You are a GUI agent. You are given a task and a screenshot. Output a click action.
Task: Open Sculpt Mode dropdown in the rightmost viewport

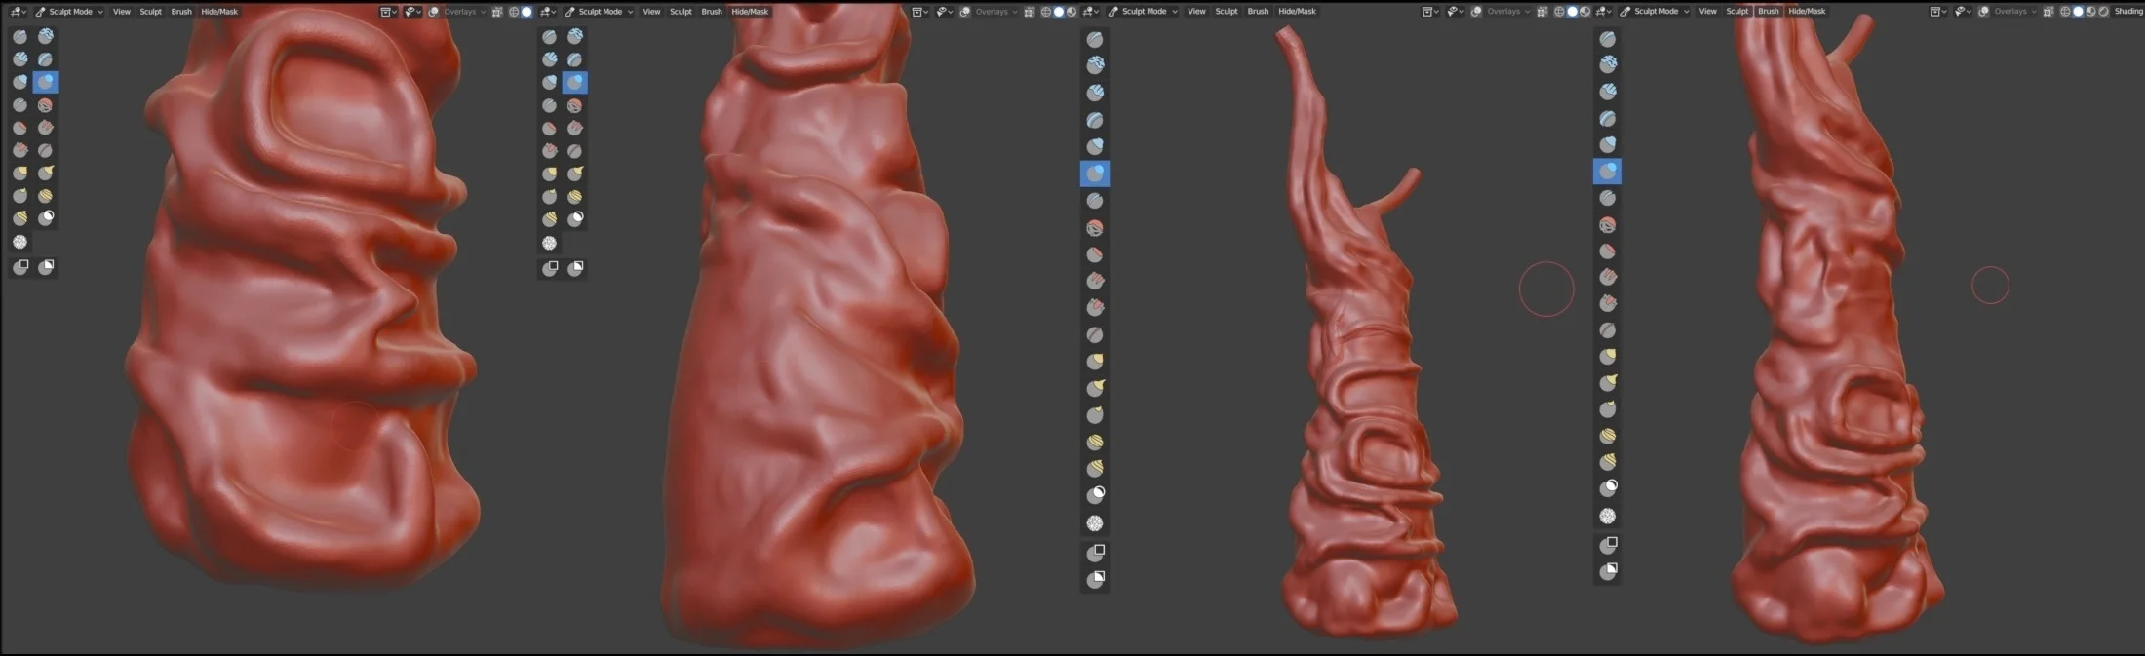click(1656, 12)
